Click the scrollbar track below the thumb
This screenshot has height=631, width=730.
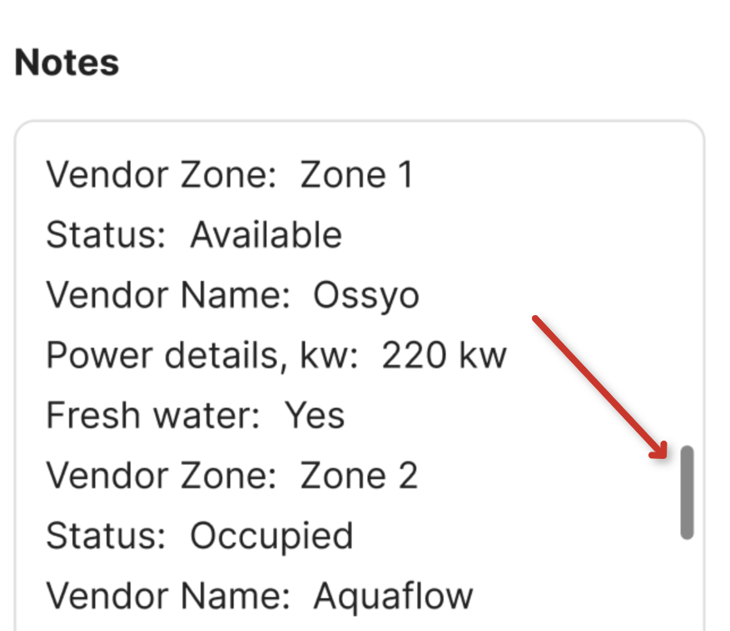click(686, 582)
